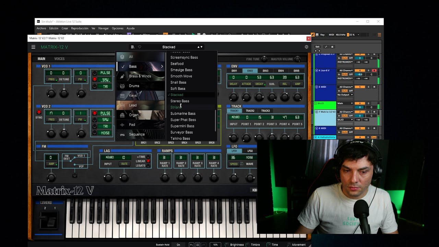Unfold the 7 Matrix-12 V2 track
439x247 pixels.
tap(316, 112)
